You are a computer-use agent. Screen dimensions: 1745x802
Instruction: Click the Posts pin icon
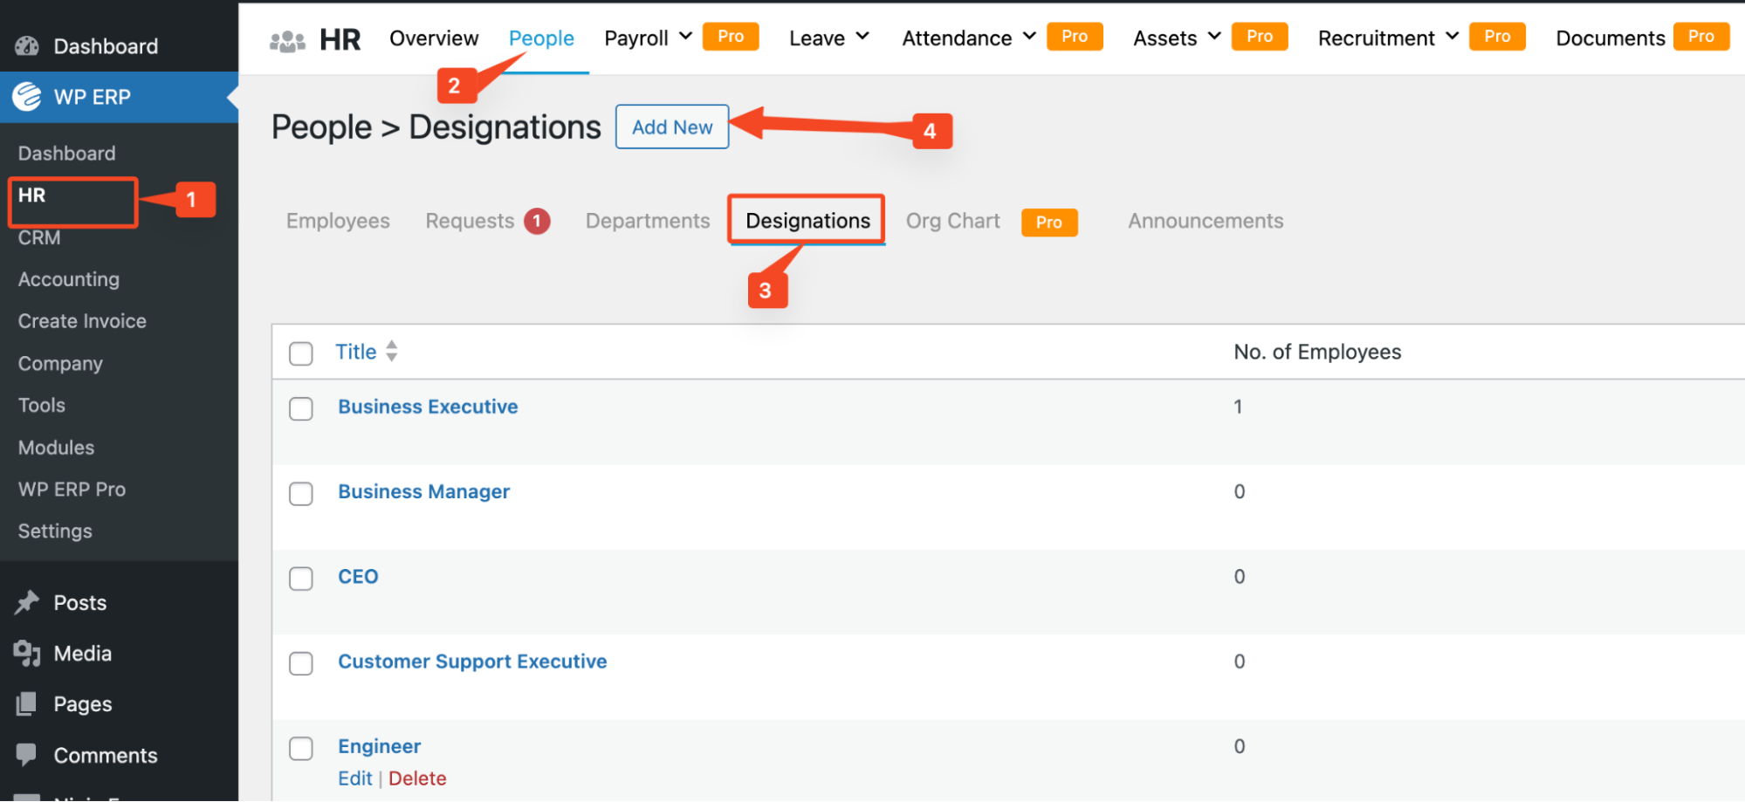pos(27,602)
